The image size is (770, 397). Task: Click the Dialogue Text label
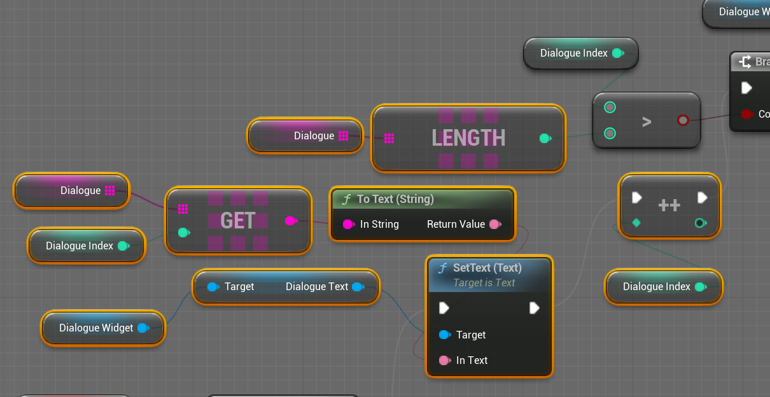[317, 286]
